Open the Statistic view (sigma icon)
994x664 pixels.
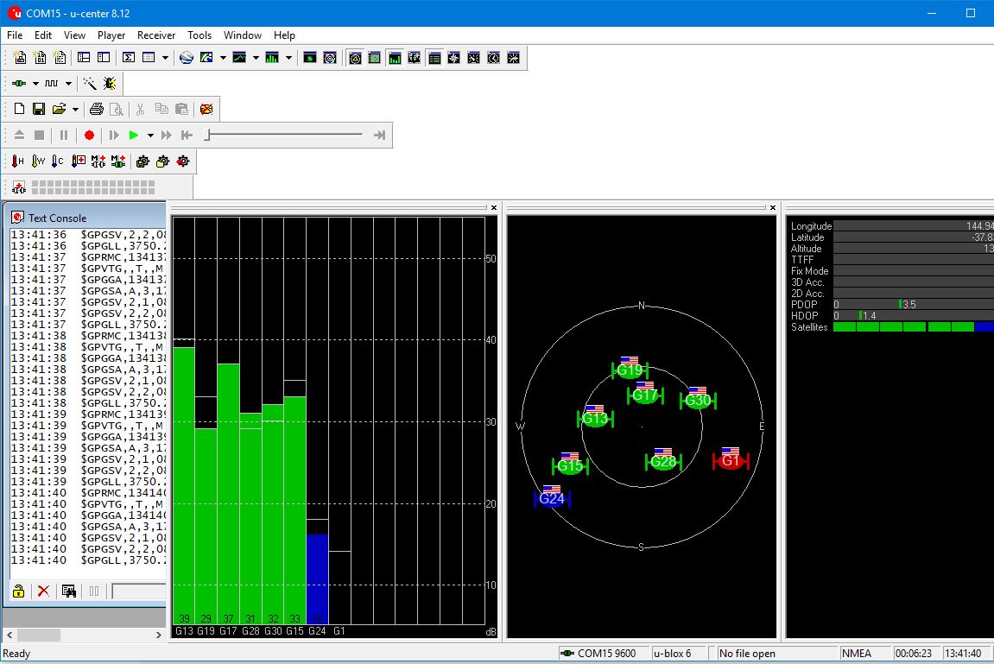pos(129,58)
